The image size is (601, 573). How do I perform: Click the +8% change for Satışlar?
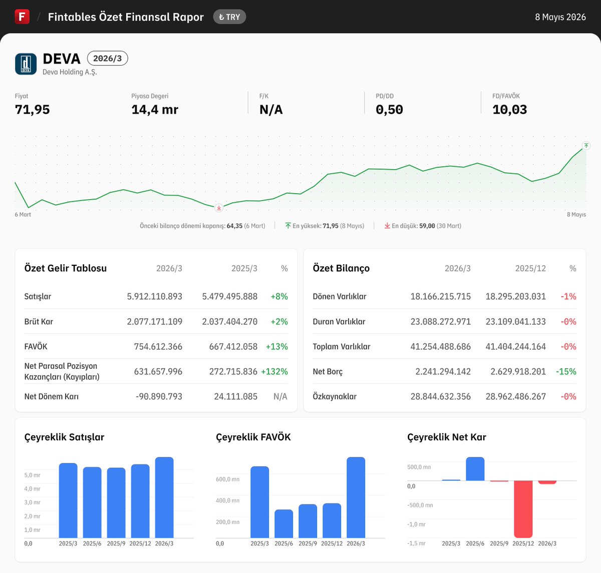click(x=279, y=296)
